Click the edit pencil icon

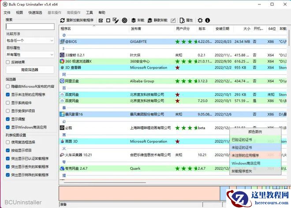(x=173, y=20)
